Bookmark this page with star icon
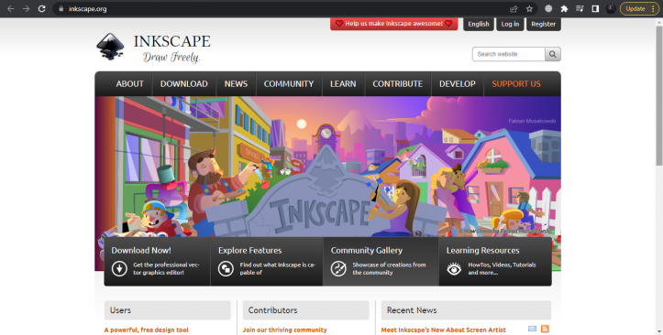663x335 pixels. pyautogui.click(x=529, y=8)
